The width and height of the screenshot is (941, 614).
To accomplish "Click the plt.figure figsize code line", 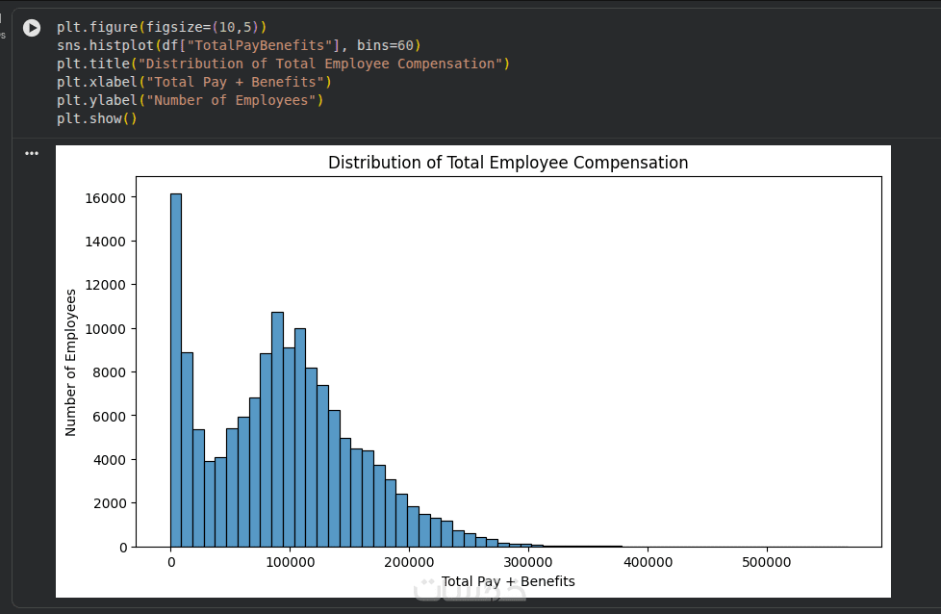I will (161, 27).
